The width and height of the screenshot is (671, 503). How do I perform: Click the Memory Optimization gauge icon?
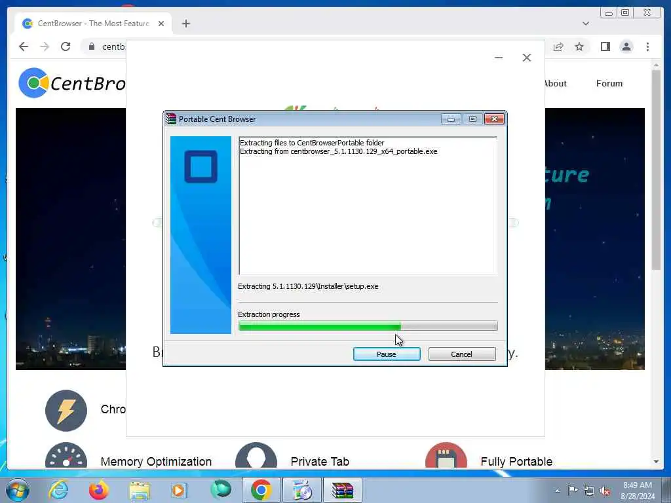[x=66, y=456]
